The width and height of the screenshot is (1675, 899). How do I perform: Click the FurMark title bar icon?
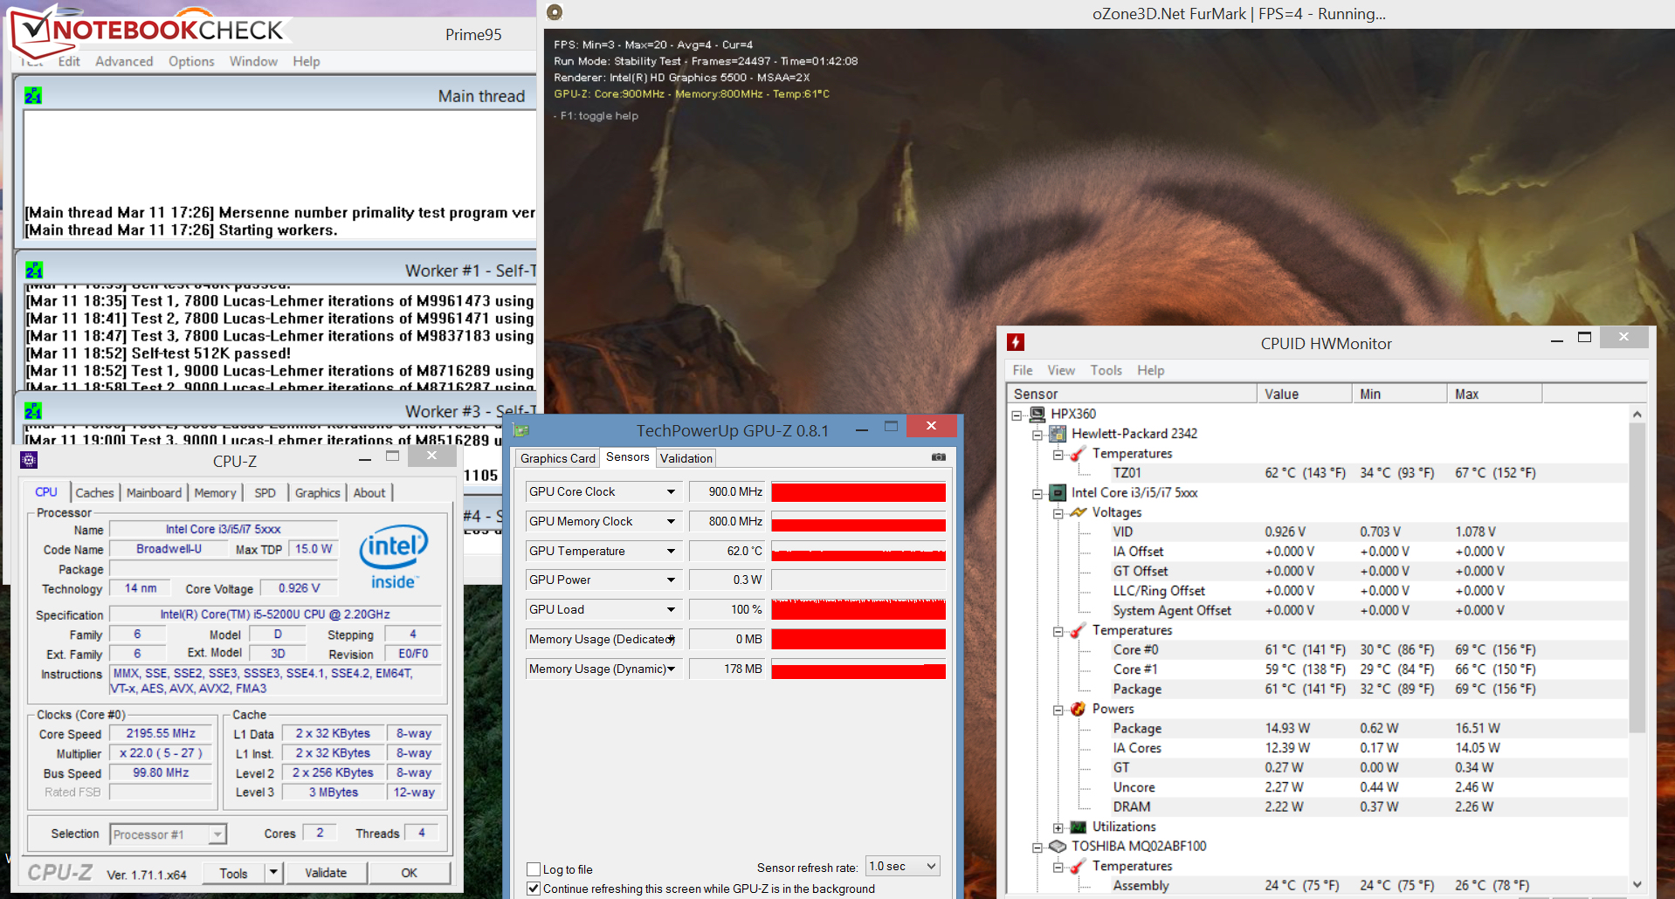(x=555, y=12)
